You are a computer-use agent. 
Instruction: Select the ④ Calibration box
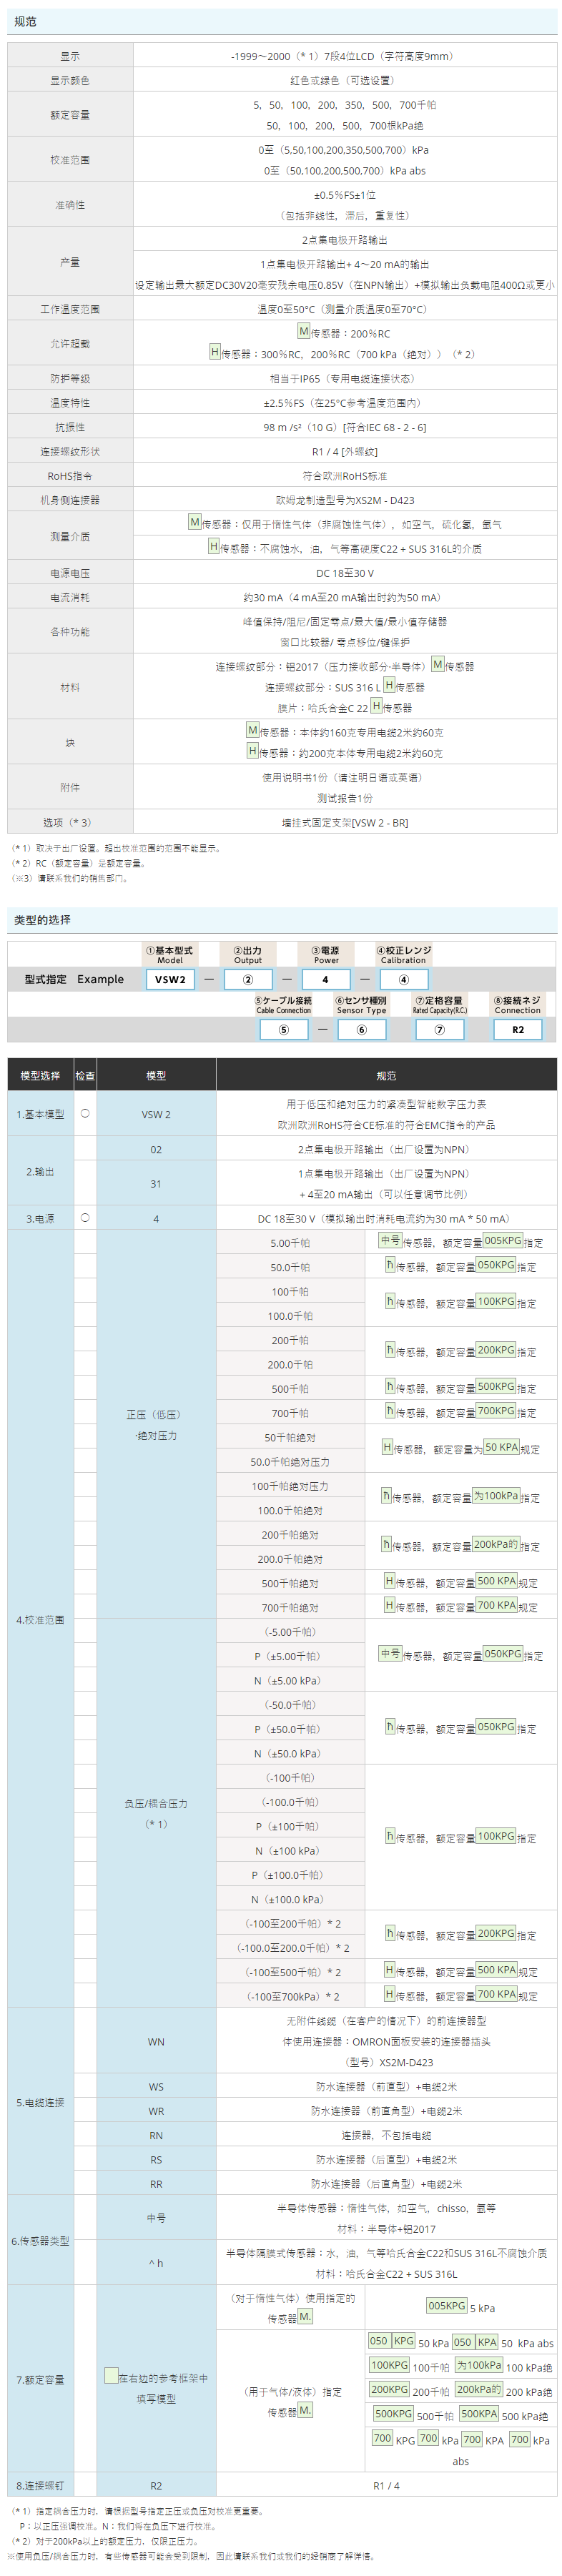404,979
